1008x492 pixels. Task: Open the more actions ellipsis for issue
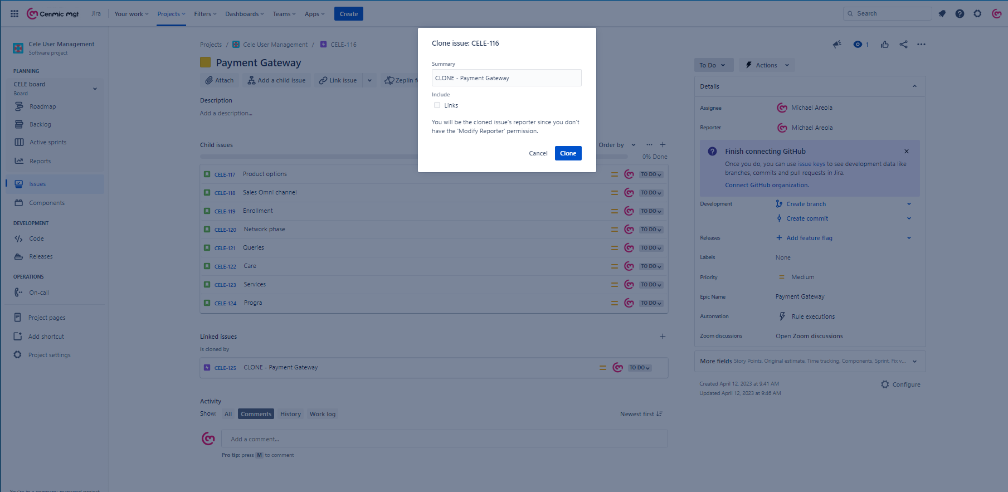(x=921, y=45)
